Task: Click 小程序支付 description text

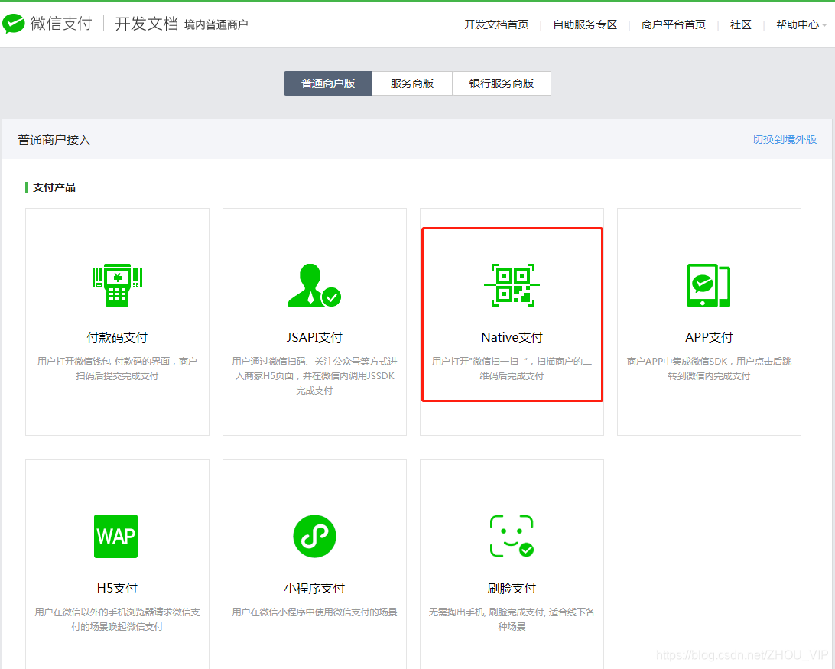Action: click(x=314, y=612)
